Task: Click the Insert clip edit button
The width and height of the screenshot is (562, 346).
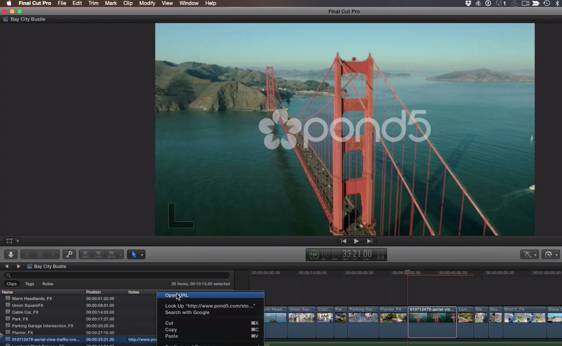Action: 98,255
